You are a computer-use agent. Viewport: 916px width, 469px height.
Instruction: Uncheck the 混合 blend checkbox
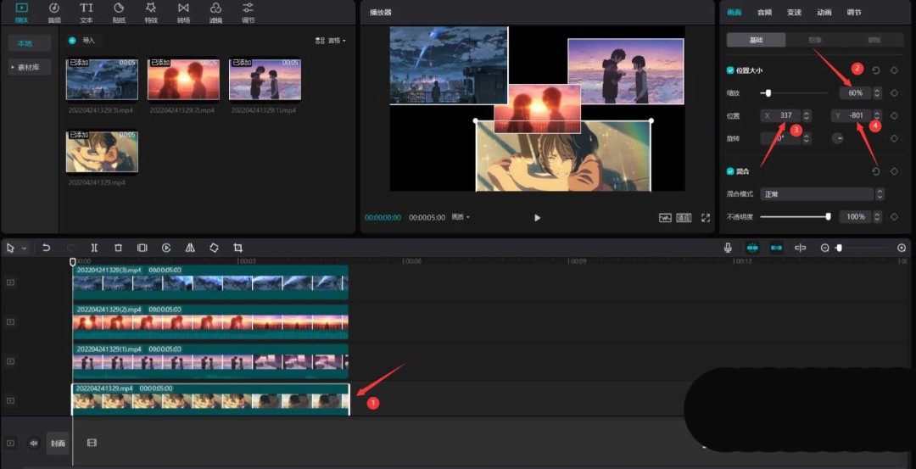[730, 171]
